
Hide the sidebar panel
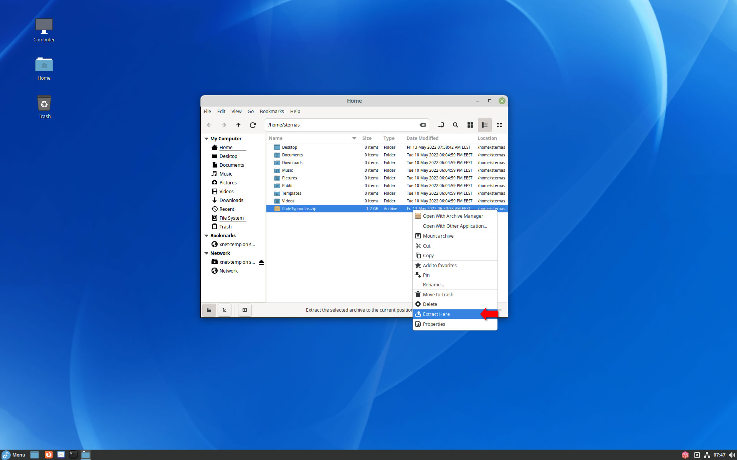click(245, 310)
